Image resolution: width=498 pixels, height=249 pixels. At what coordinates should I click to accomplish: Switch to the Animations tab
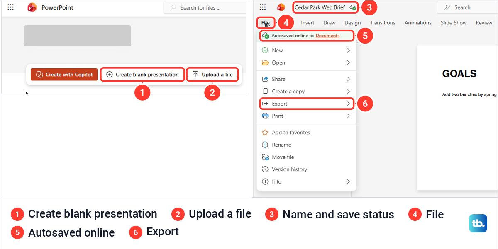point(418,23)
